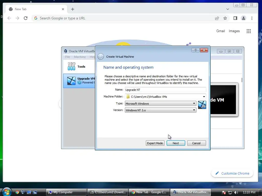
Task: Toggle Chrome's side panel icon
Action: click(235, 18)
